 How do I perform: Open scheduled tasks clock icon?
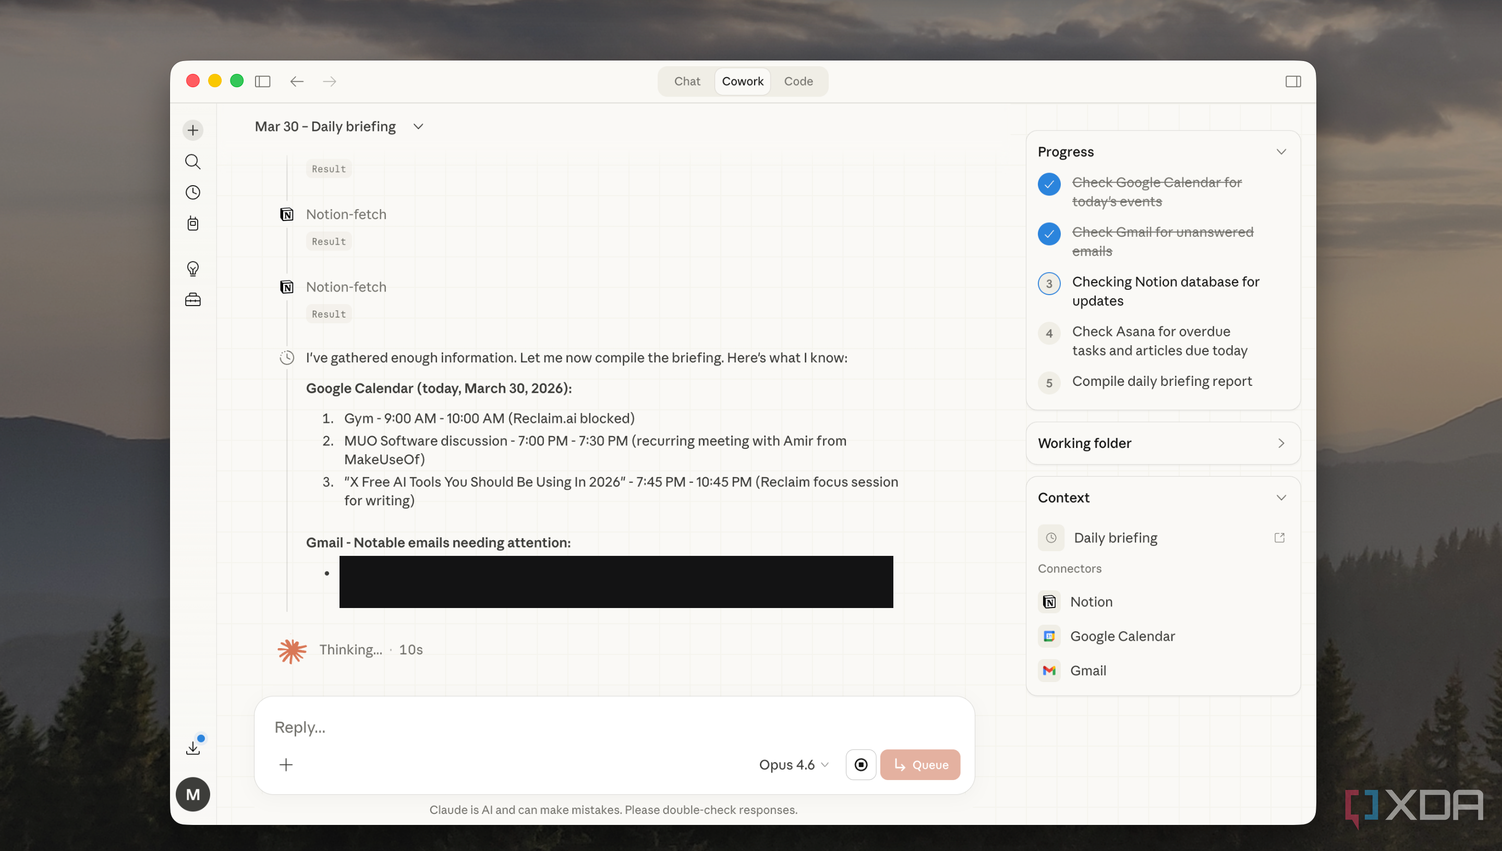(x=193, y=192)
